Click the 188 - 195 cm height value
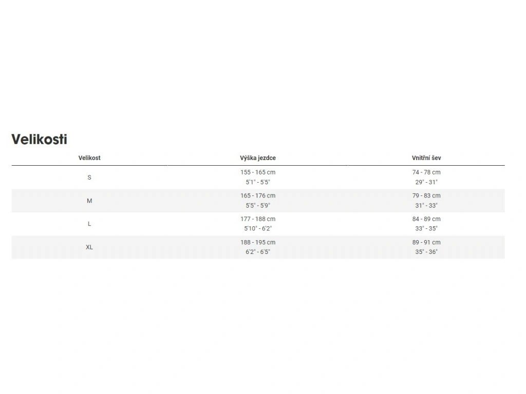This screenshot has height=394, width=526. coord(258,242)
